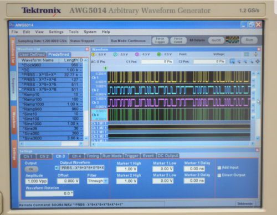
Task: Click the Waveform window horizontal scrollbar
Action: coord(173,144)
